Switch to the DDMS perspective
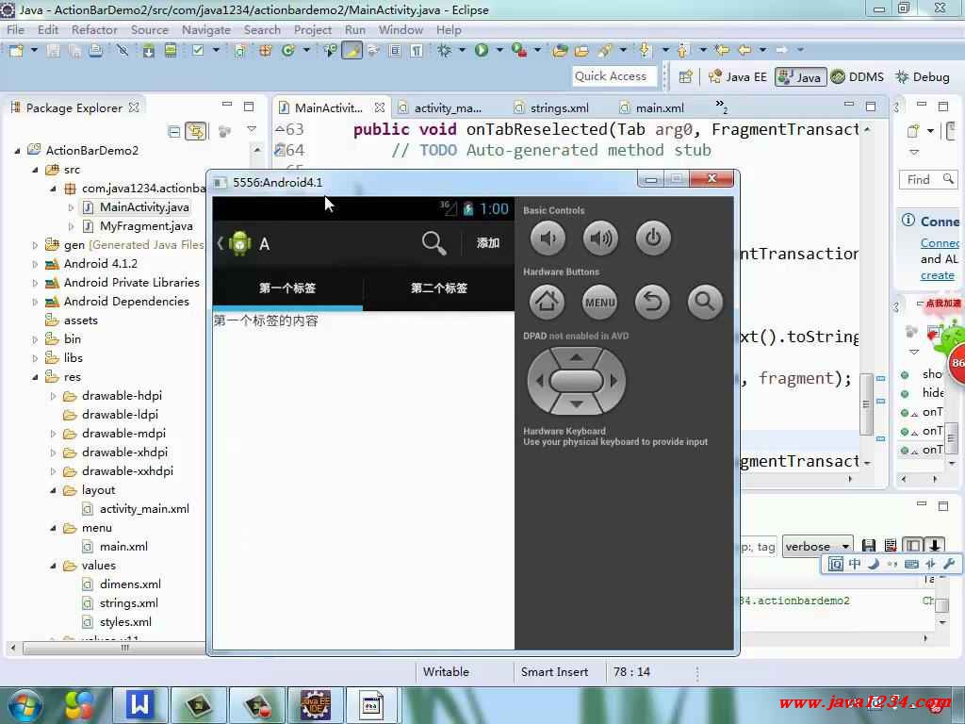The image size is (965, 724). 858,77
